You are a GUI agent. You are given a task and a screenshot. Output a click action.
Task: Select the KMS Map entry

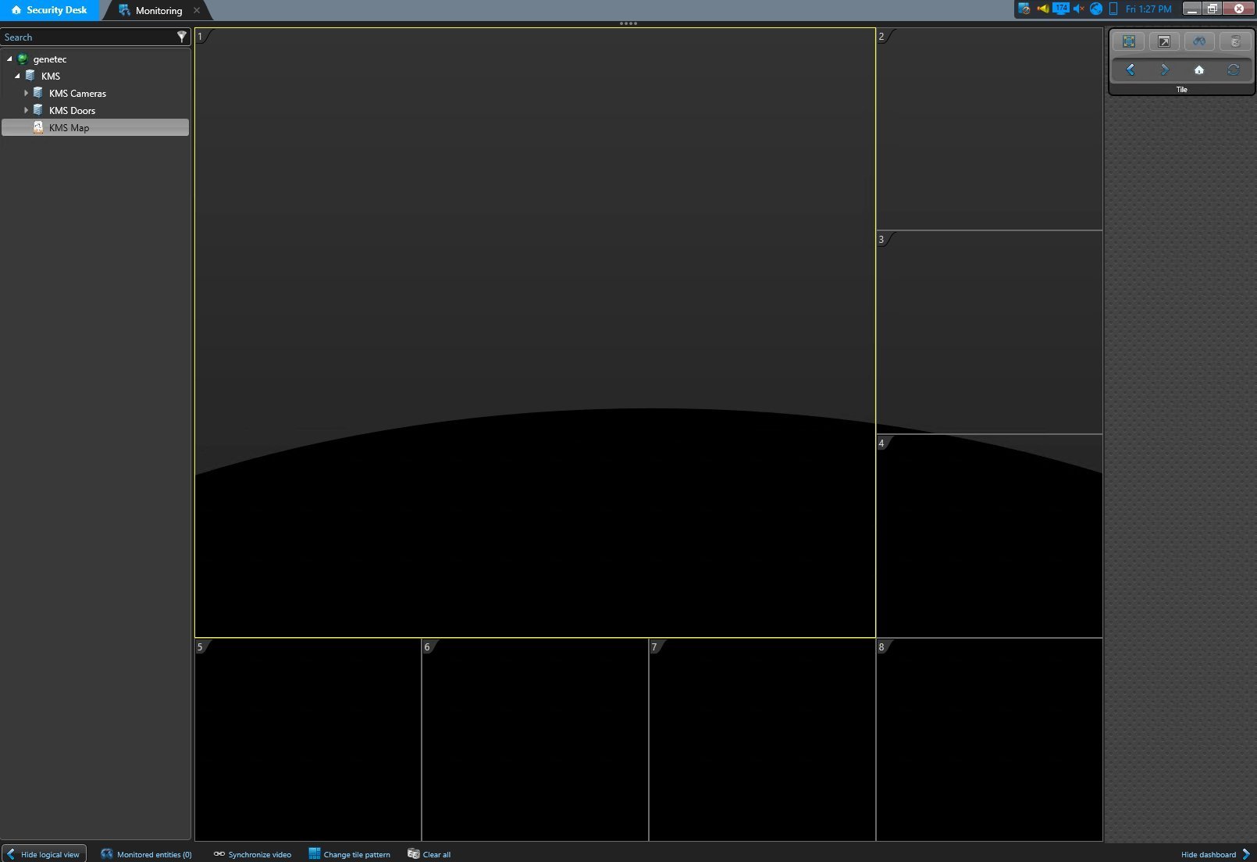[95, 127]
